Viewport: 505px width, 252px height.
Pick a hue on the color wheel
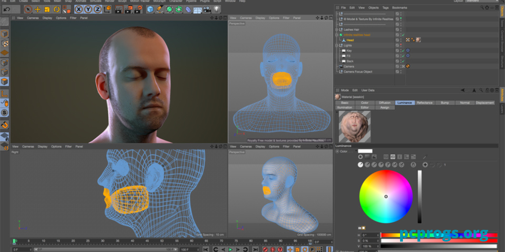tap(386, 197)
